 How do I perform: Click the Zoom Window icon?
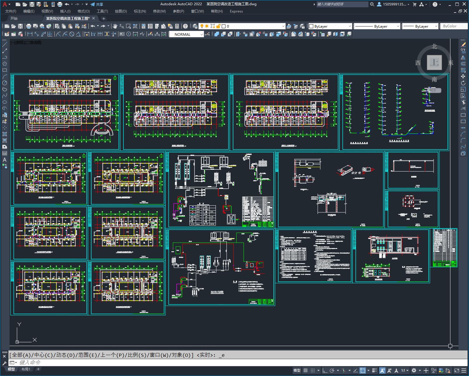[x=128, y=26]
